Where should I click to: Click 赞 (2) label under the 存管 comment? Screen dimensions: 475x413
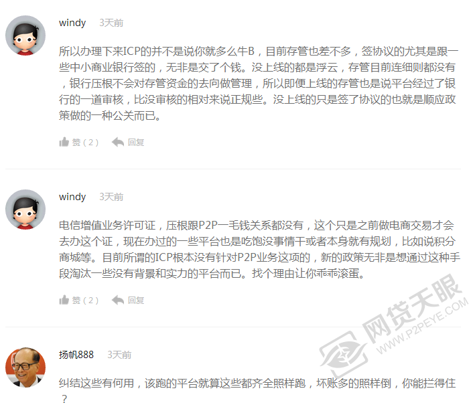pyautogui.click(x=85, y=142)
